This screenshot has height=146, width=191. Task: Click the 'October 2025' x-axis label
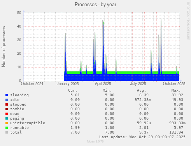[174, 84]
